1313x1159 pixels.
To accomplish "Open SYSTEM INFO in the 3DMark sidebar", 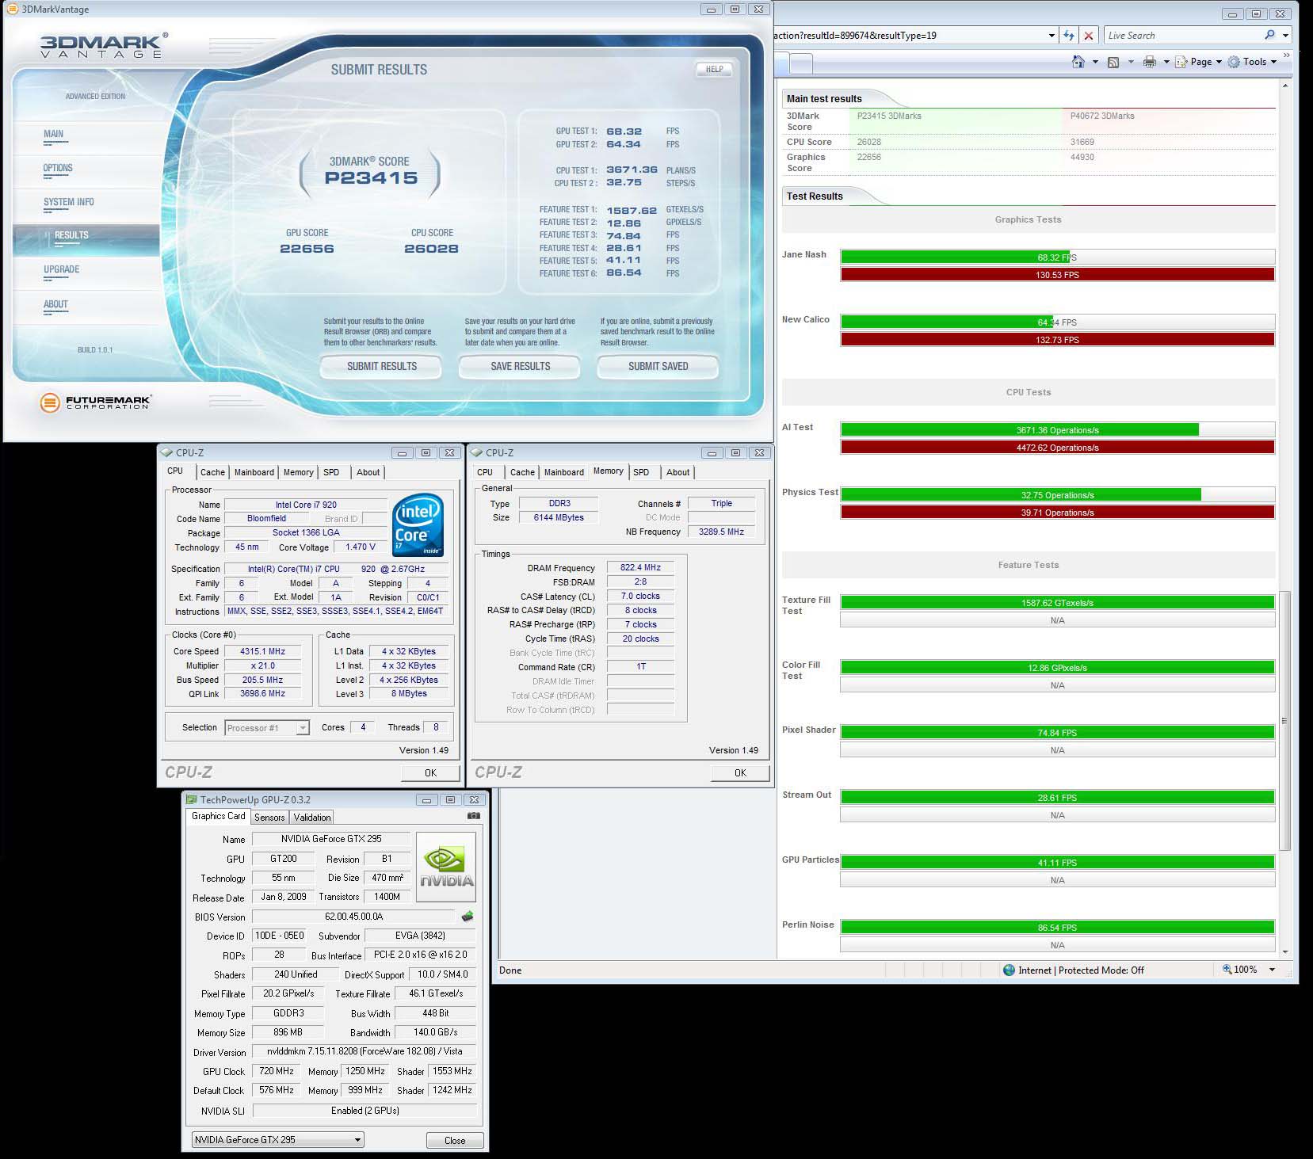I will pos(69,202).
